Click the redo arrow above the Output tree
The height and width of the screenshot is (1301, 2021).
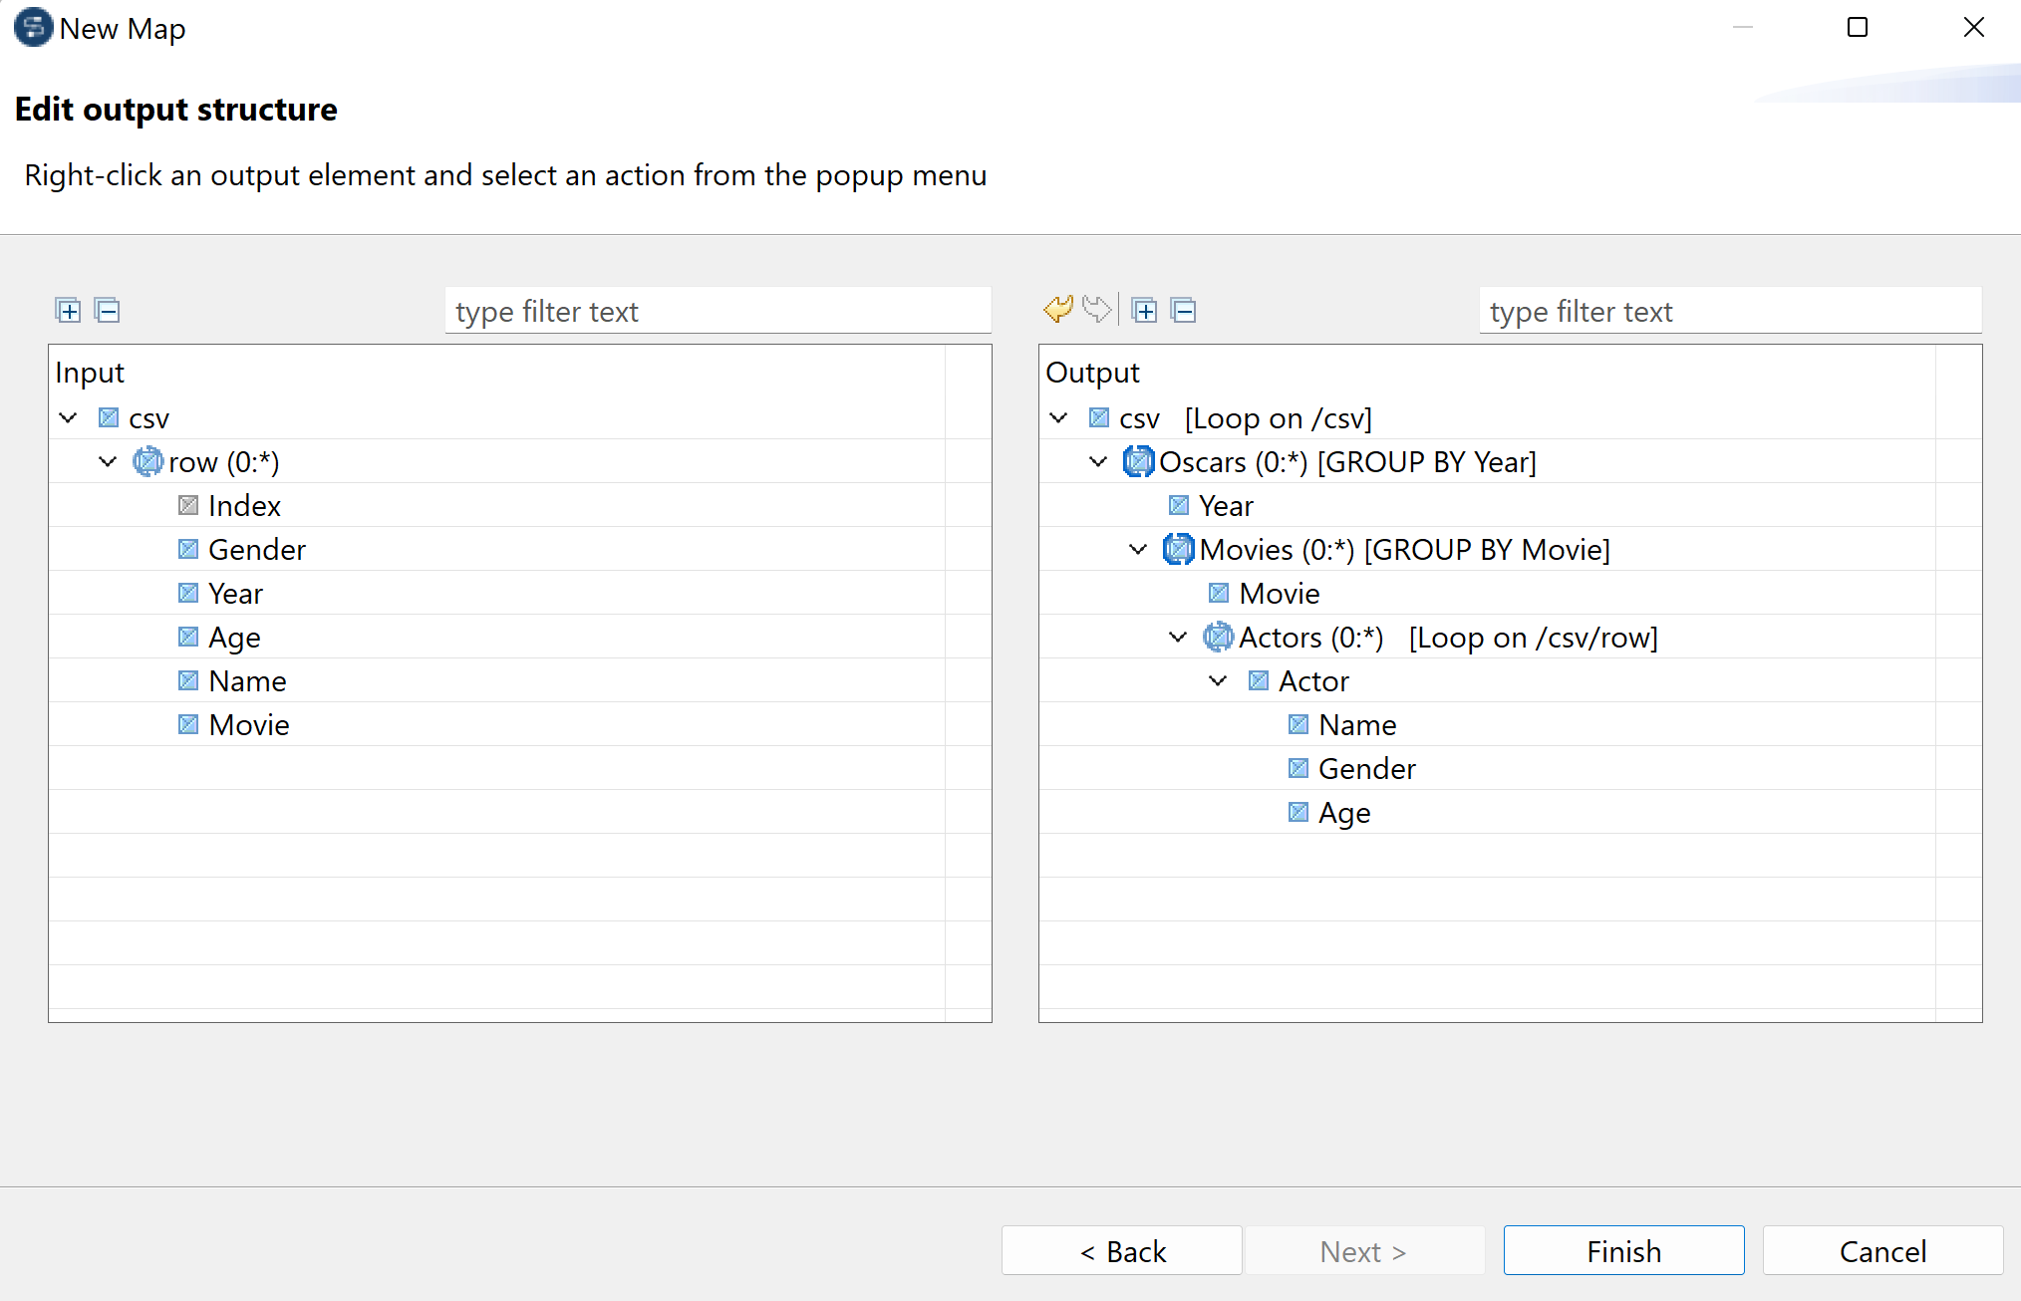pyautogui.click(x=1097, y=309)
